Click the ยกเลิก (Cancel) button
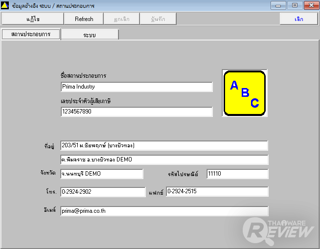The width and height of the screenshot is (320, 249). [122, 19]
